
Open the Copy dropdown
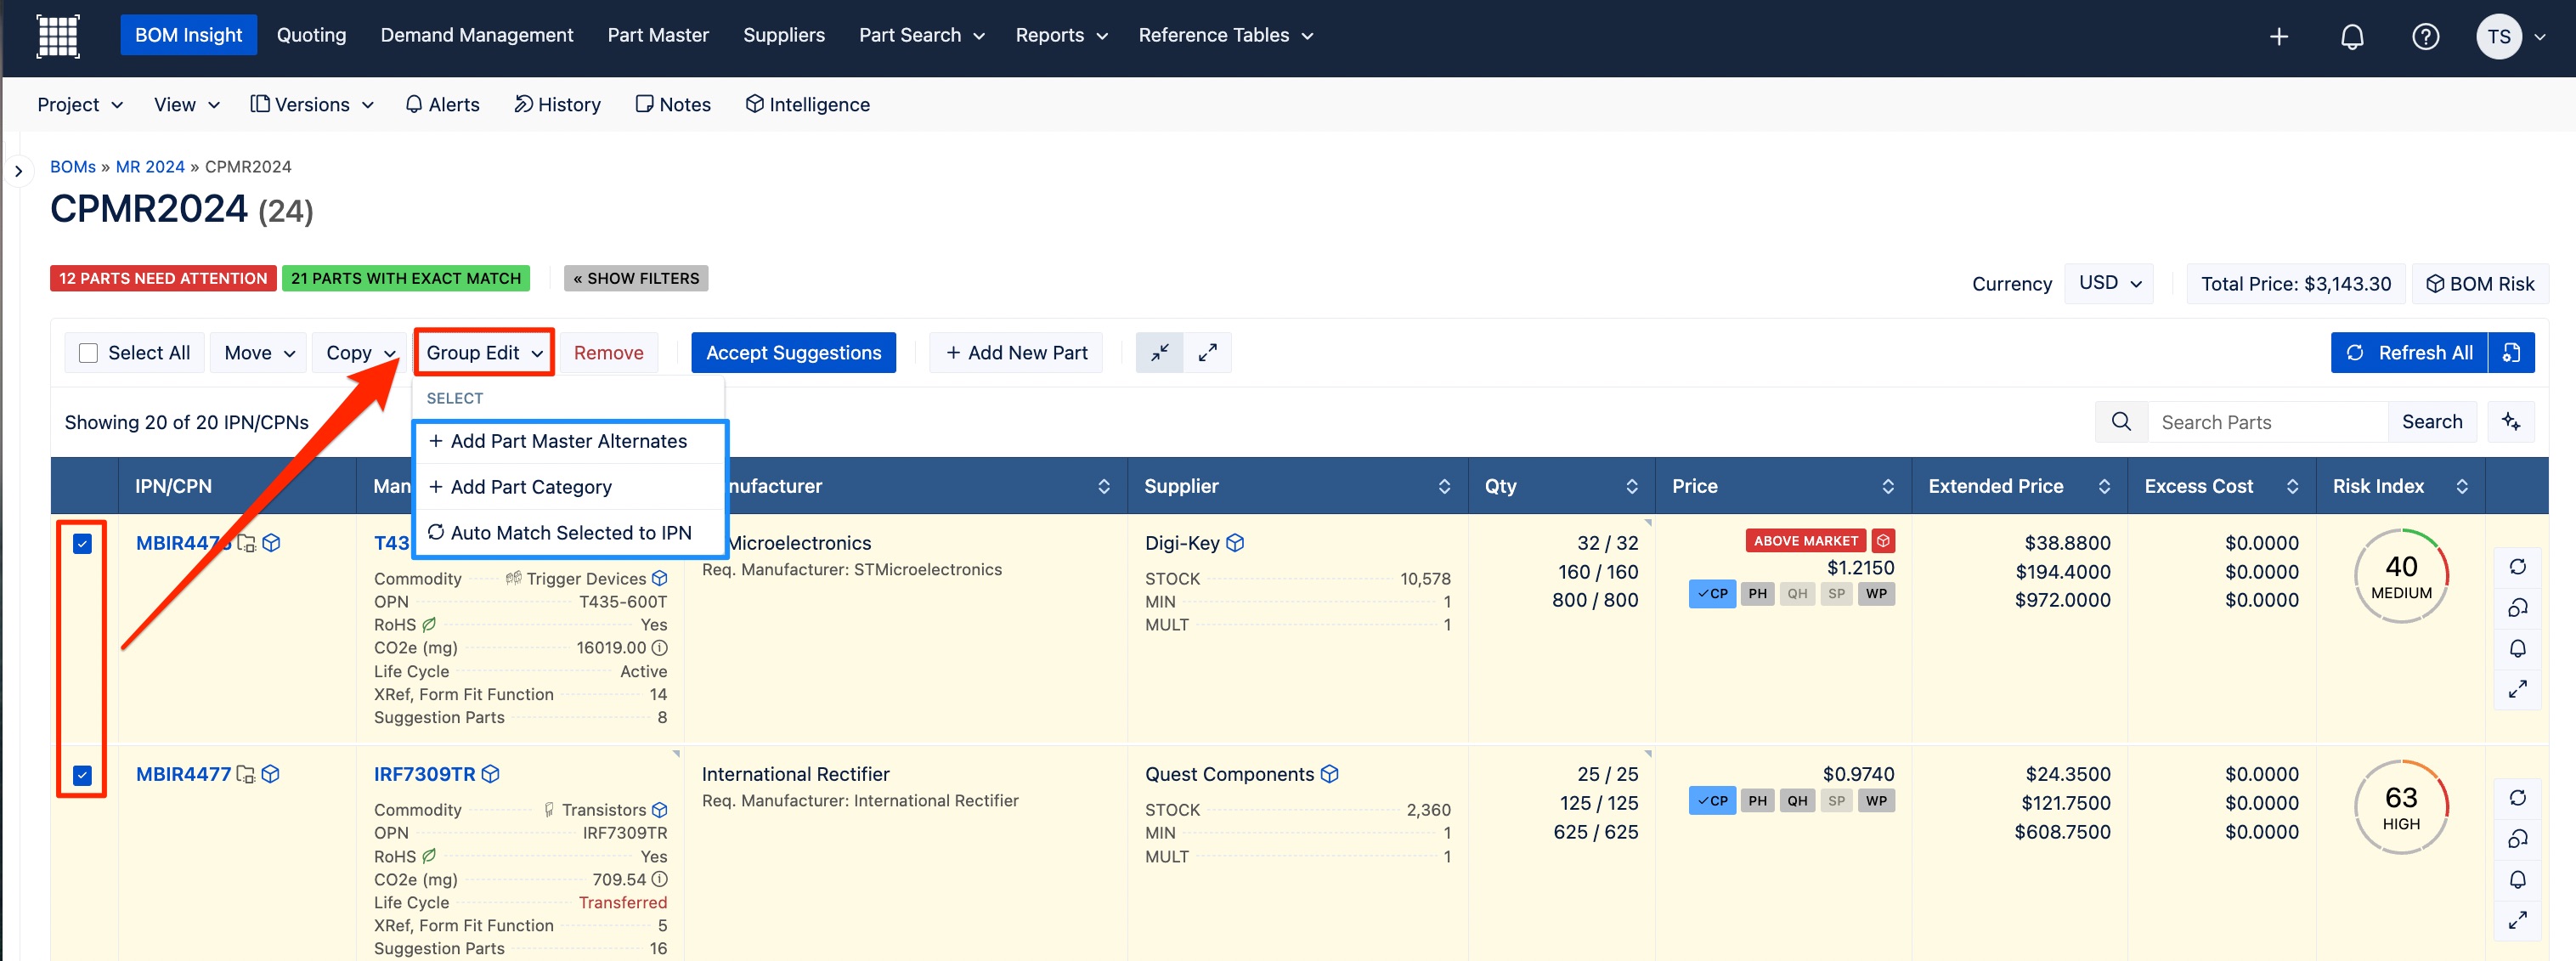click(360, 353)
